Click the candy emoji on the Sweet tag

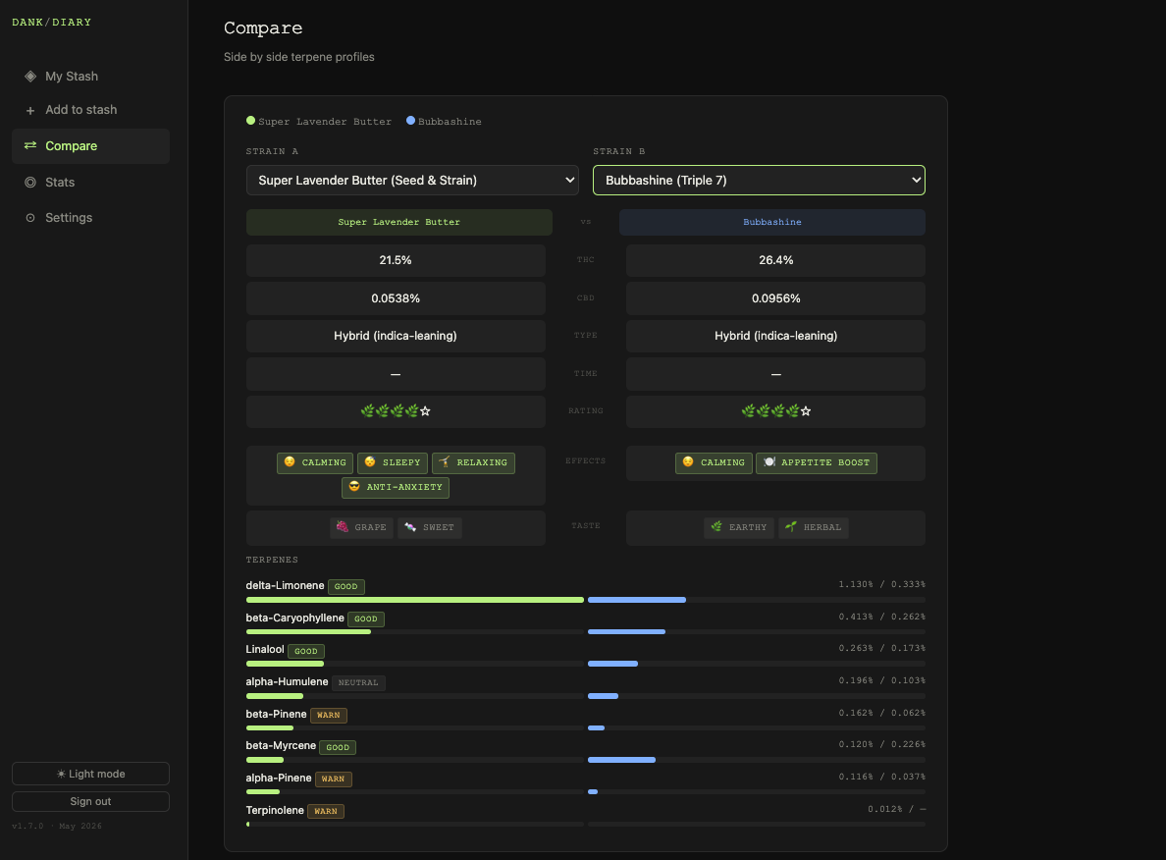pyautogui.click(x=410, y=527)
